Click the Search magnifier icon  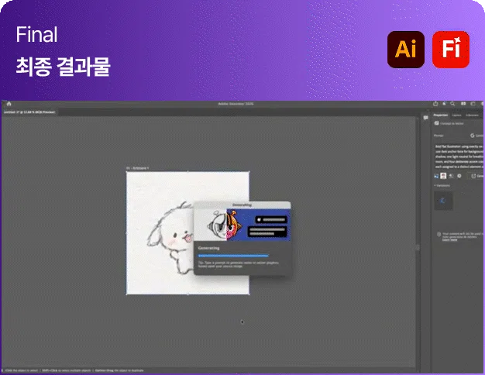tap(452, 104)
